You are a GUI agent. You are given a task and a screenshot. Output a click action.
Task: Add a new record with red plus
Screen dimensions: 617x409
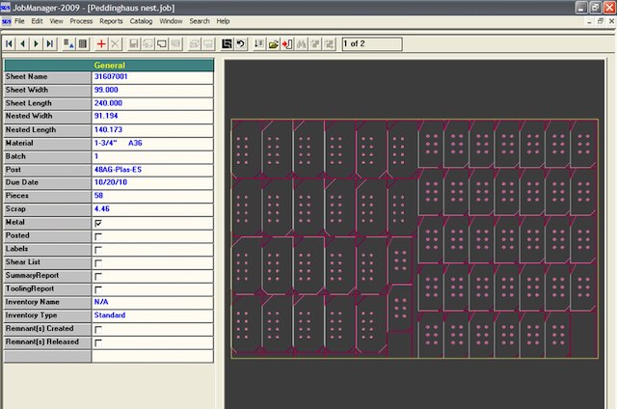point(101,44)
